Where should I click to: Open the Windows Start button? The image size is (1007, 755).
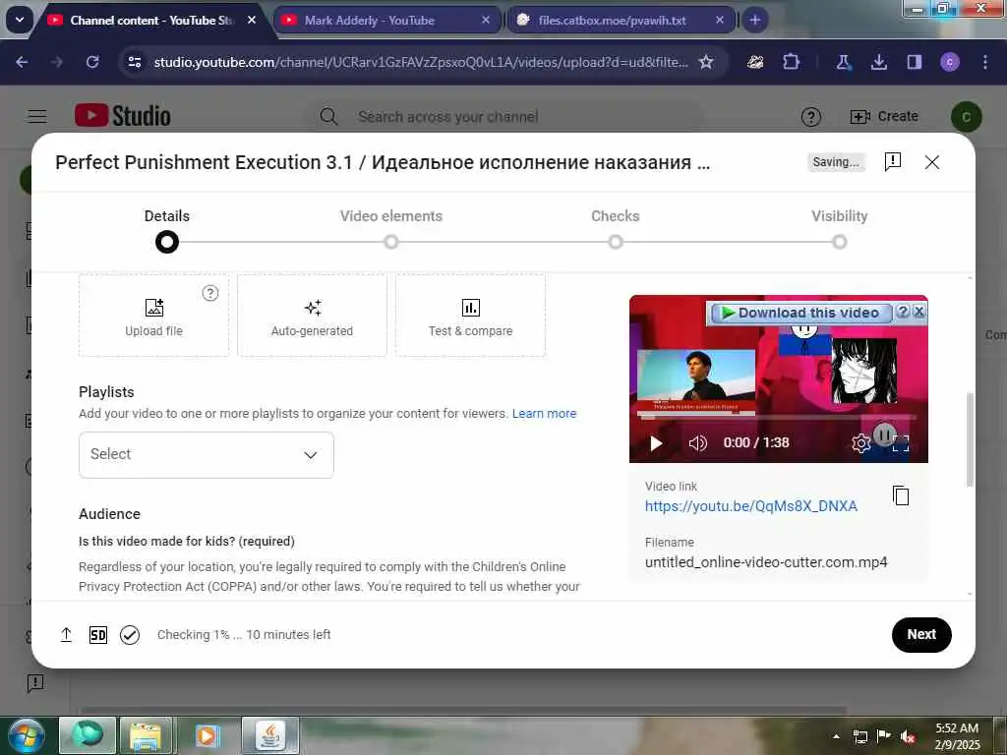27,735
